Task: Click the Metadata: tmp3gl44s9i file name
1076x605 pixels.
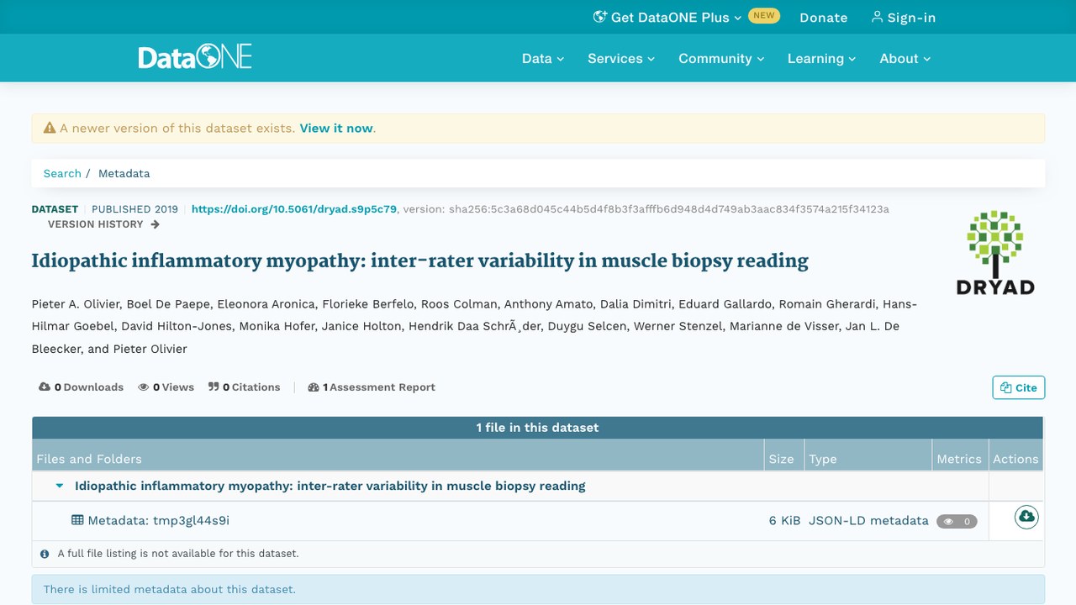Action: (x=159, y=520)
